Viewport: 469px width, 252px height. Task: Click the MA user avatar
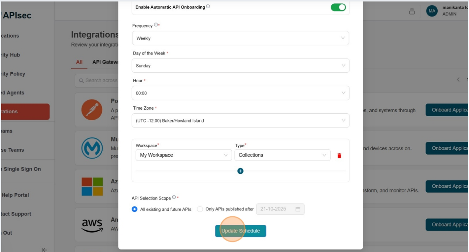[x=432, y=11]
